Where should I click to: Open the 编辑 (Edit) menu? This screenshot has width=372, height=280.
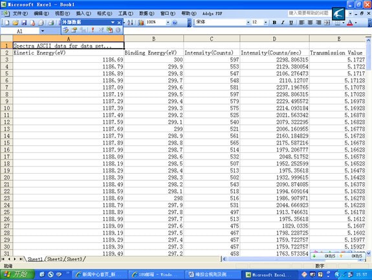41,14
